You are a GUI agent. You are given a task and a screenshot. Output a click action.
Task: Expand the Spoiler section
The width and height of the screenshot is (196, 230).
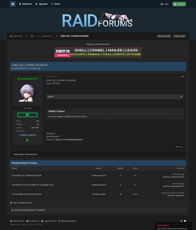(x=115, y=97)
